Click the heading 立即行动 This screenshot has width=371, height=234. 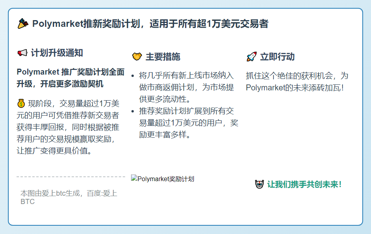277,57
